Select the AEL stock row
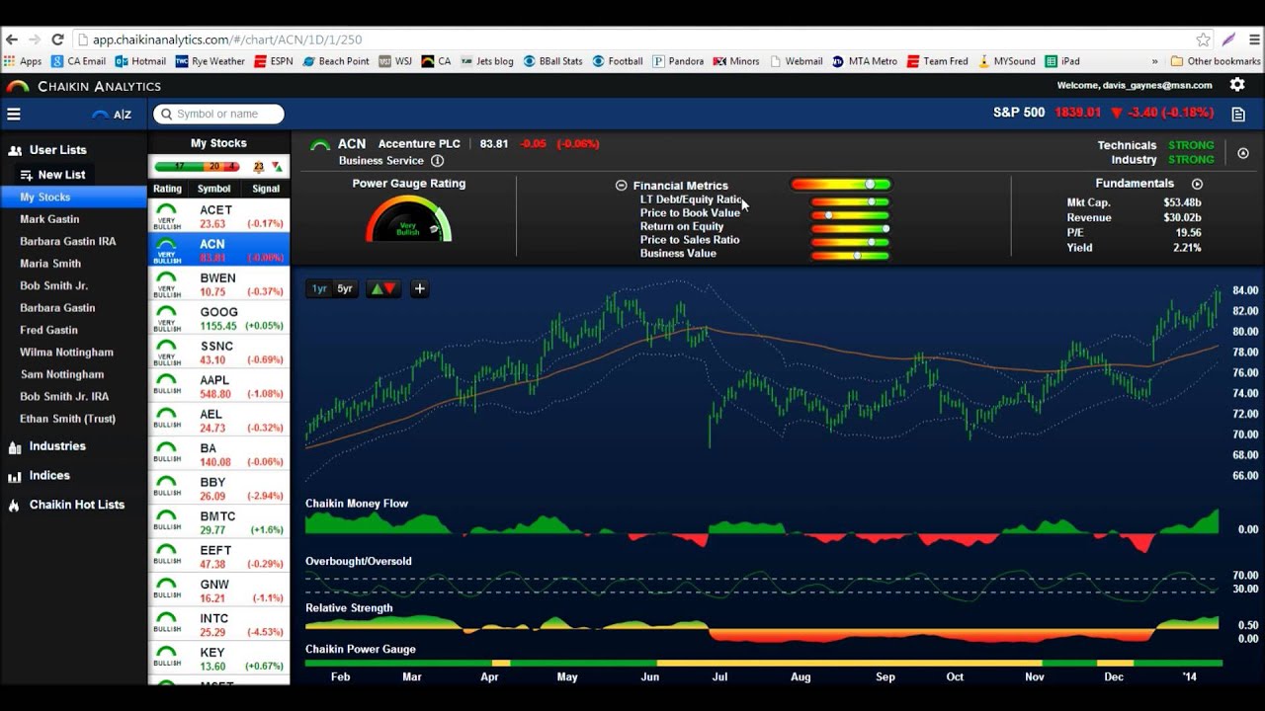 pyautogui.click(x=219, y=421)
